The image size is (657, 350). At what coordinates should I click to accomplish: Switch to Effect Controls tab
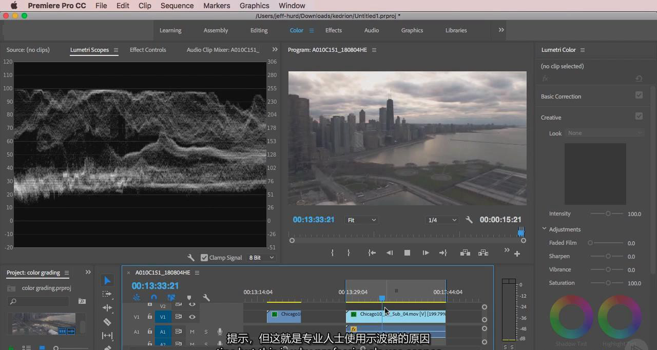tap(148, 50)
